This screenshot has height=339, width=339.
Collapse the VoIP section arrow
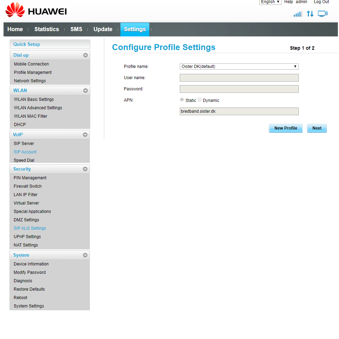[85, 134]
